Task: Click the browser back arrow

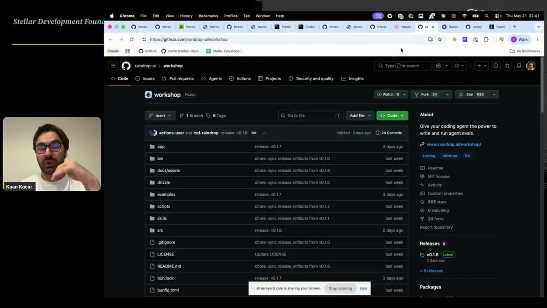Action: click(x=111, y=40)
